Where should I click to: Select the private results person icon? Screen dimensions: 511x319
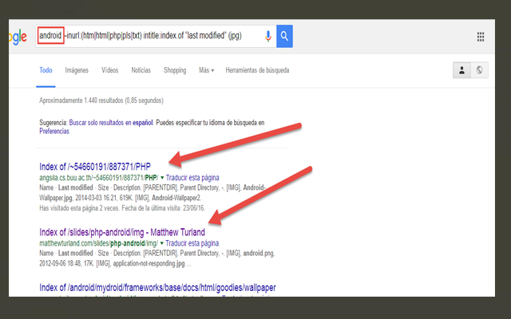click(461, 70)
